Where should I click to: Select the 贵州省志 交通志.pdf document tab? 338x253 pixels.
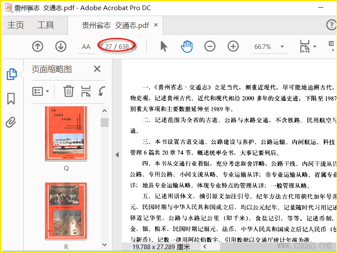(115, 25)
